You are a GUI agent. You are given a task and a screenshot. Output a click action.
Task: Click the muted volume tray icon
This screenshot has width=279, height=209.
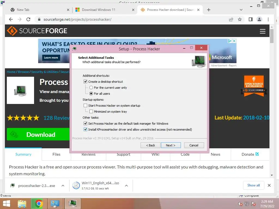pos(240,204)
